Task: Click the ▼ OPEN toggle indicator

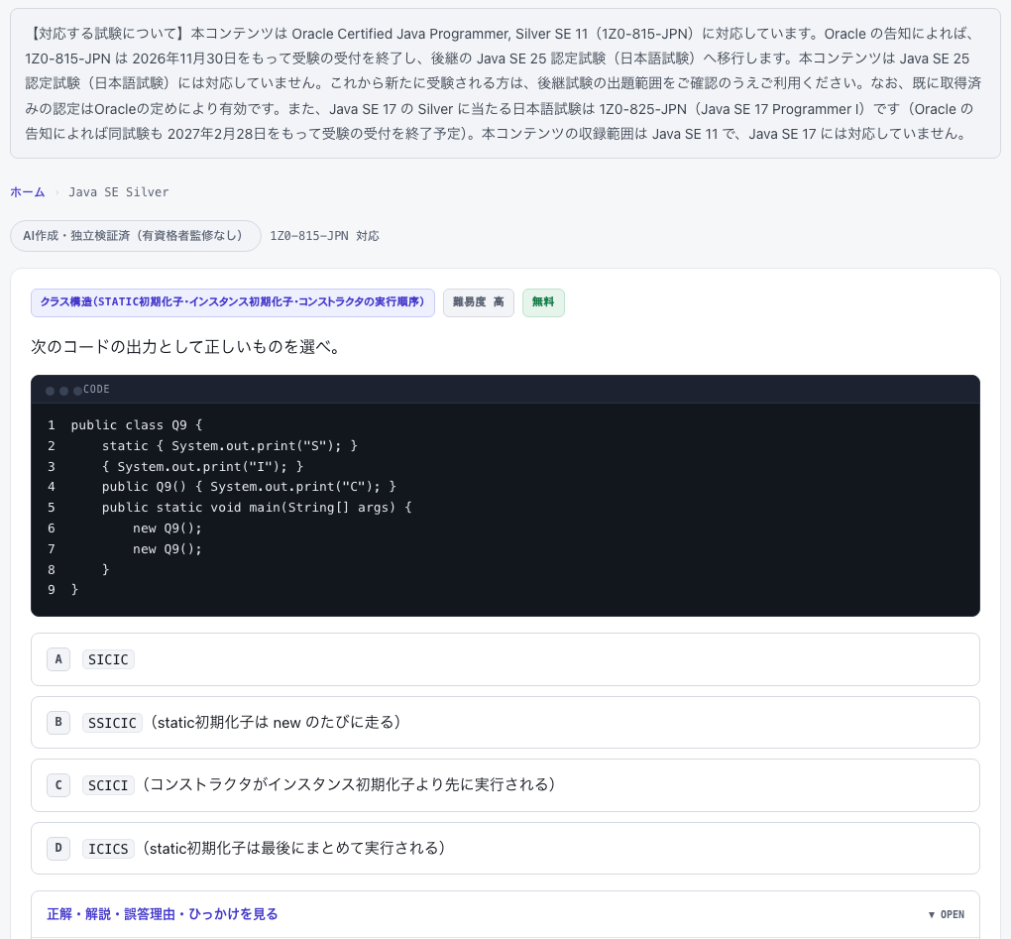Action: pos(946,914)
